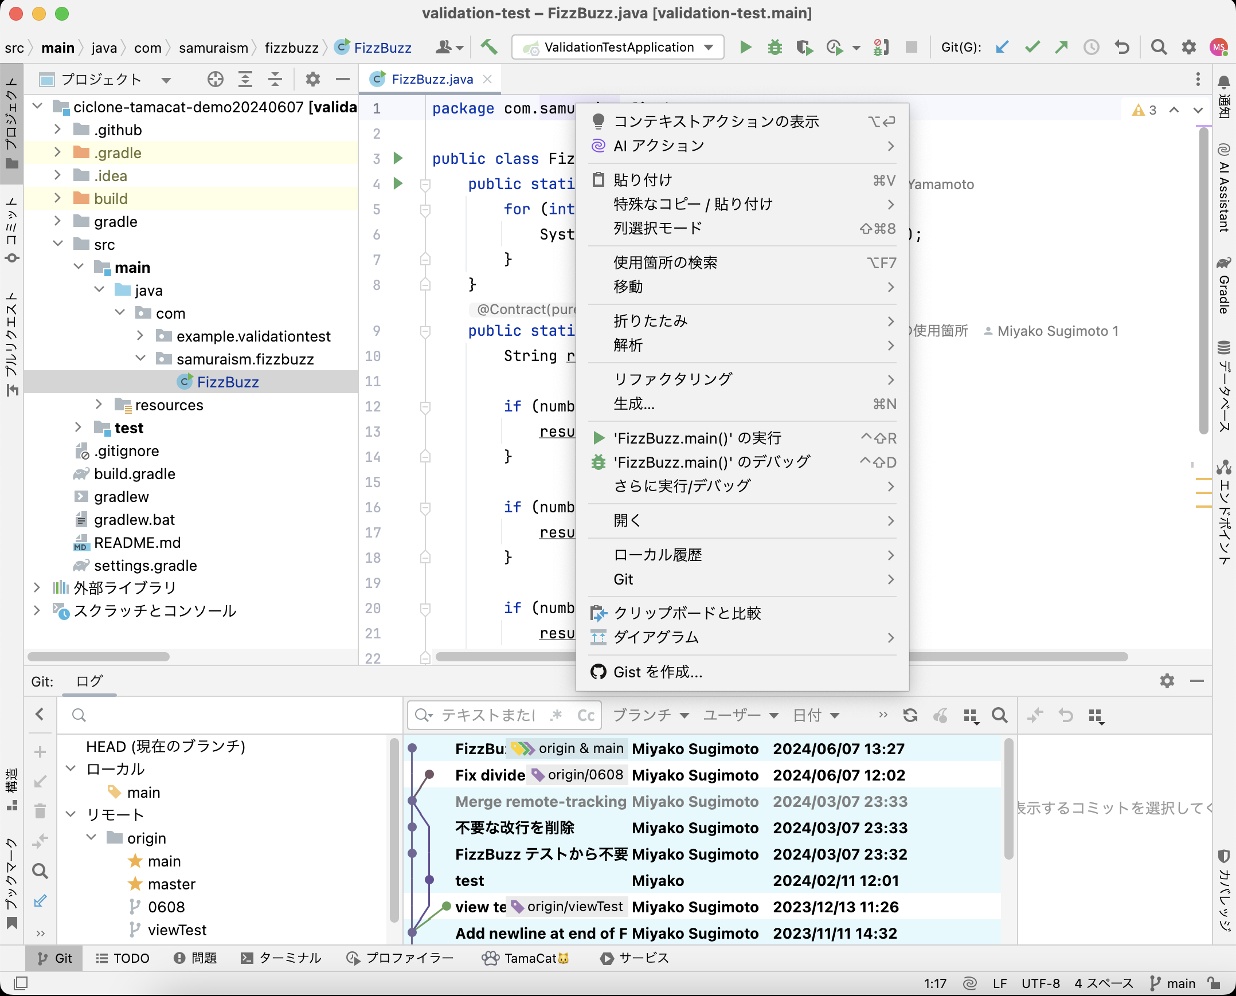Click the UTF-8 encoding in status bar
The height and width of the screenshot is (996, 1236).
(x=1041, y=983)
